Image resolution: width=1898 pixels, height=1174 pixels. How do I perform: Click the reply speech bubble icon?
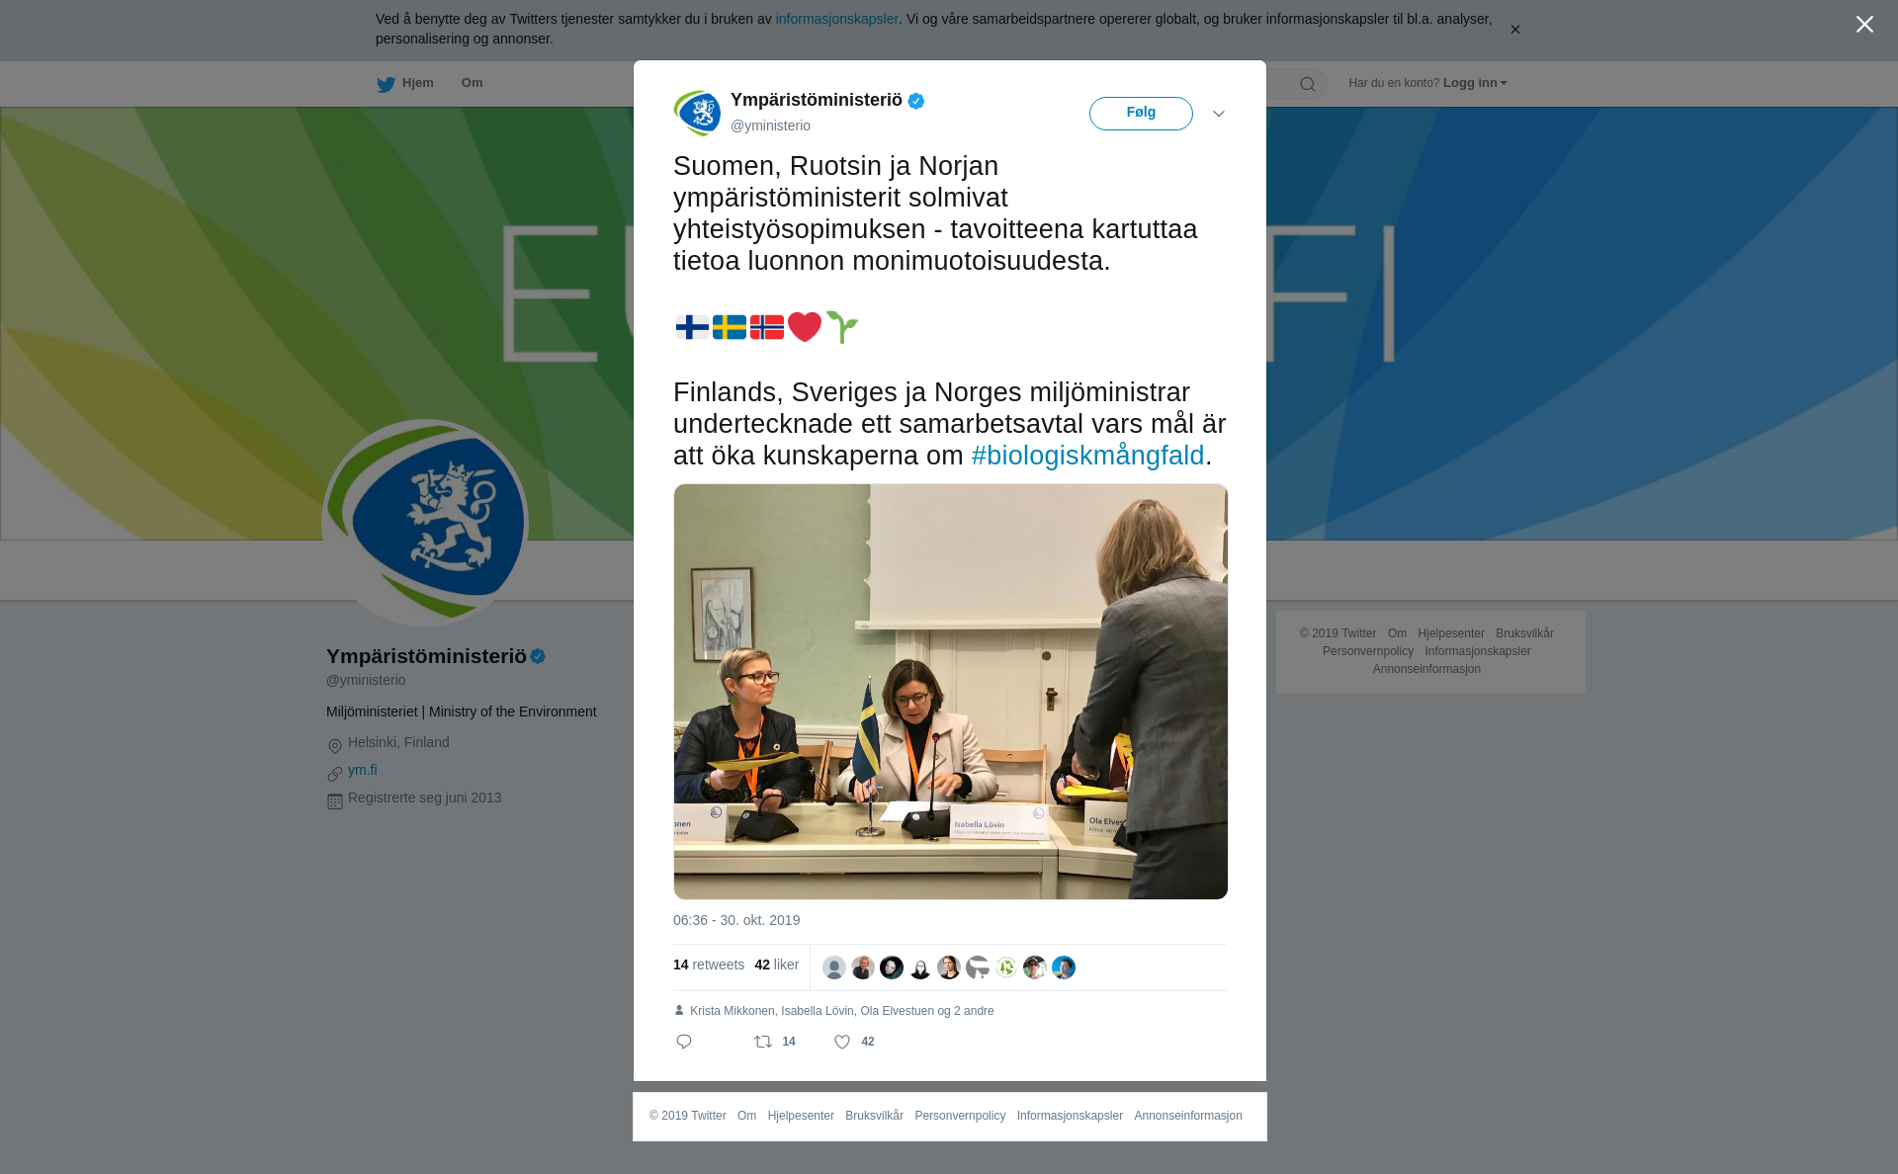point(684,1042)
